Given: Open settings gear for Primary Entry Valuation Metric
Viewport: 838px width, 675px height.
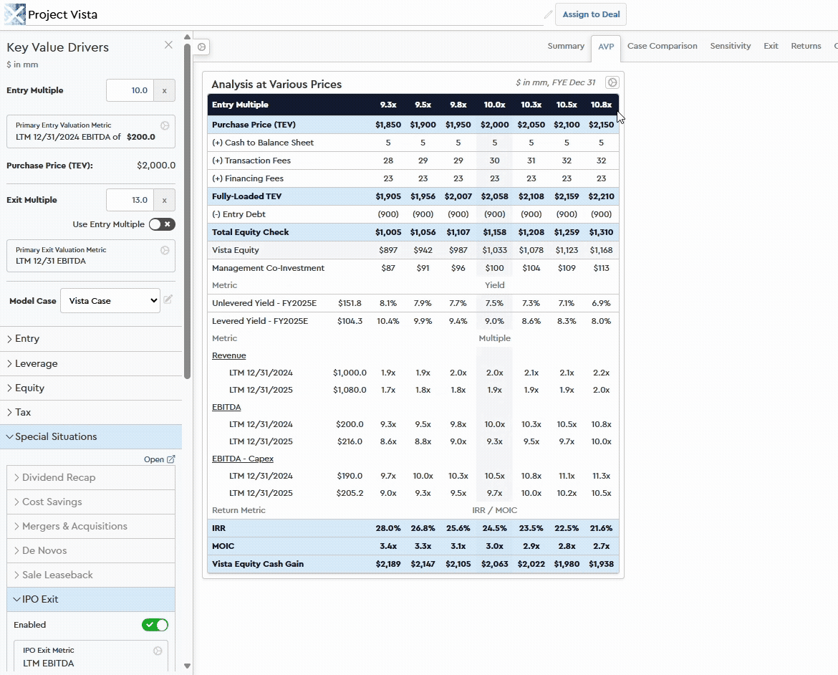Looking at the screenshot, I should click(x=165, y=125).
